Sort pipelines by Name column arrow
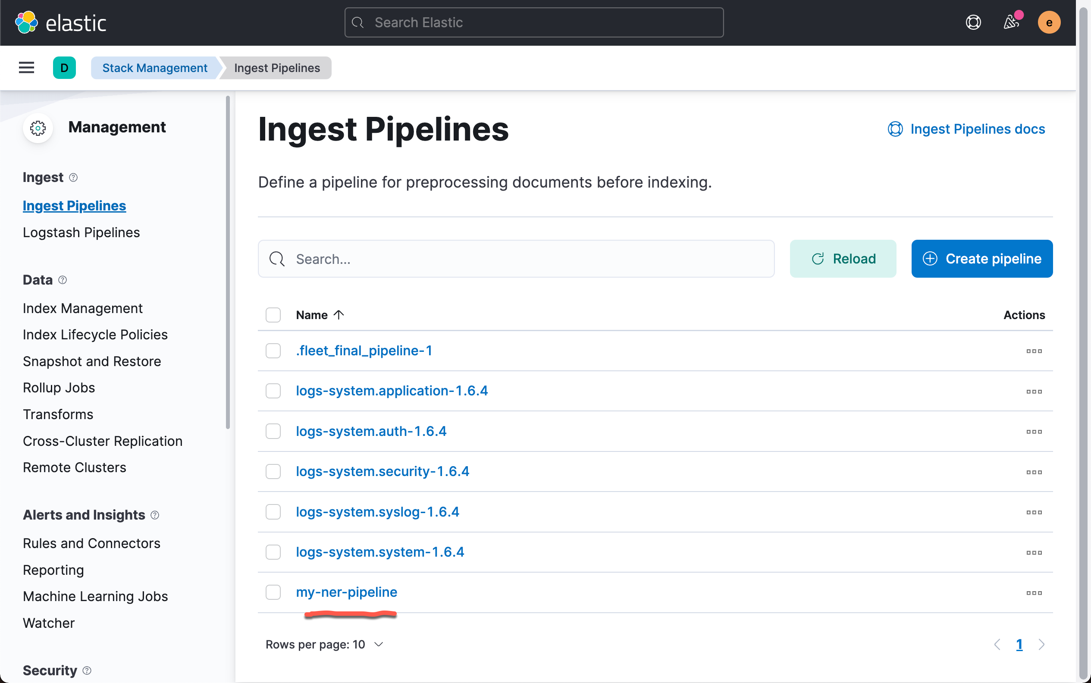The height and width of the screenshot is (683, 1091). [339, 315]
